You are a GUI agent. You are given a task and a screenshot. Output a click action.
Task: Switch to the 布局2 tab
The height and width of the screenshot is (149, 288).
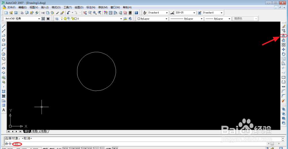(44, 131)
